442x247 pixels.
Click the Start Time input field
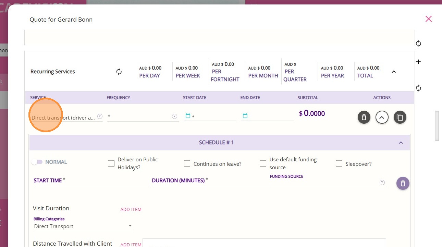pos(91,181)
